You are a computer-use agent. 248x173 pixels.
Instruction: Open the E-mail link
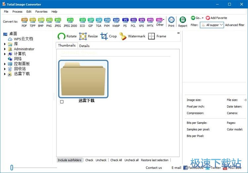point(176,168)
